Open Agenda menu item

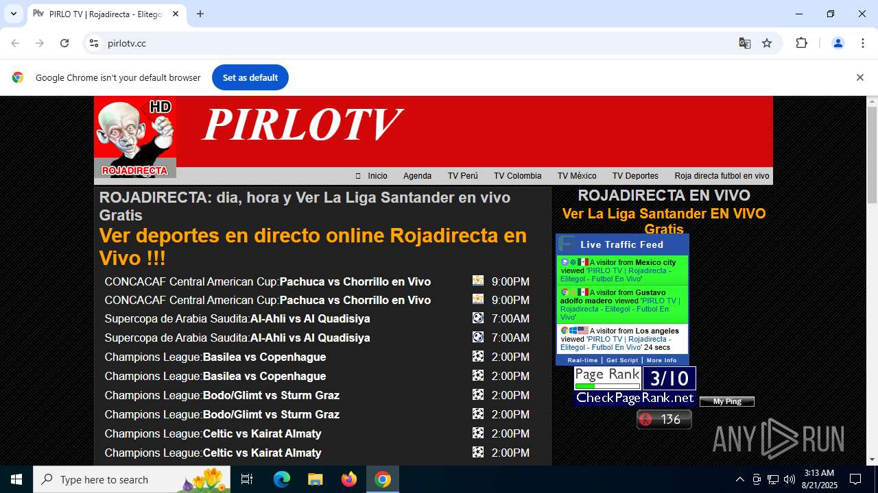point(417,176)
